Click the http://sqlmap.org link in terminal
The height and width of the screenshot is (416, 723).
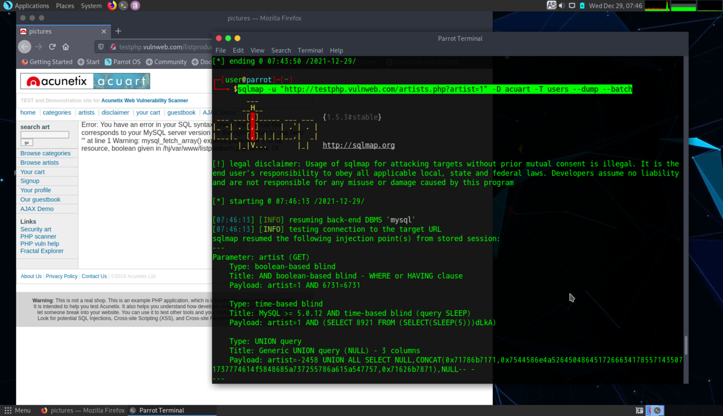coord(359,145)
